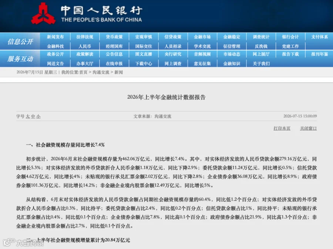This screenshot has width=333, height=249.
Task: Visit the 在线申报 page
Action: (x=114, y=64)
